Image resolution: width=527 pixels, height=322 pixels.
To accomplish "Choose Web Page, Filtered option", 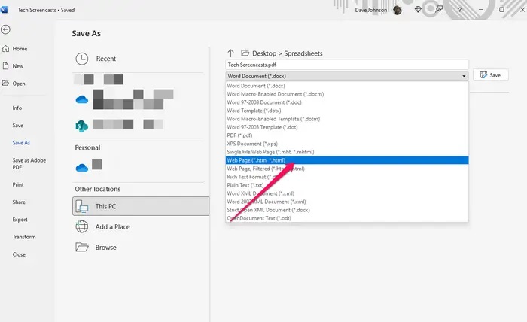I will [347, 169].
